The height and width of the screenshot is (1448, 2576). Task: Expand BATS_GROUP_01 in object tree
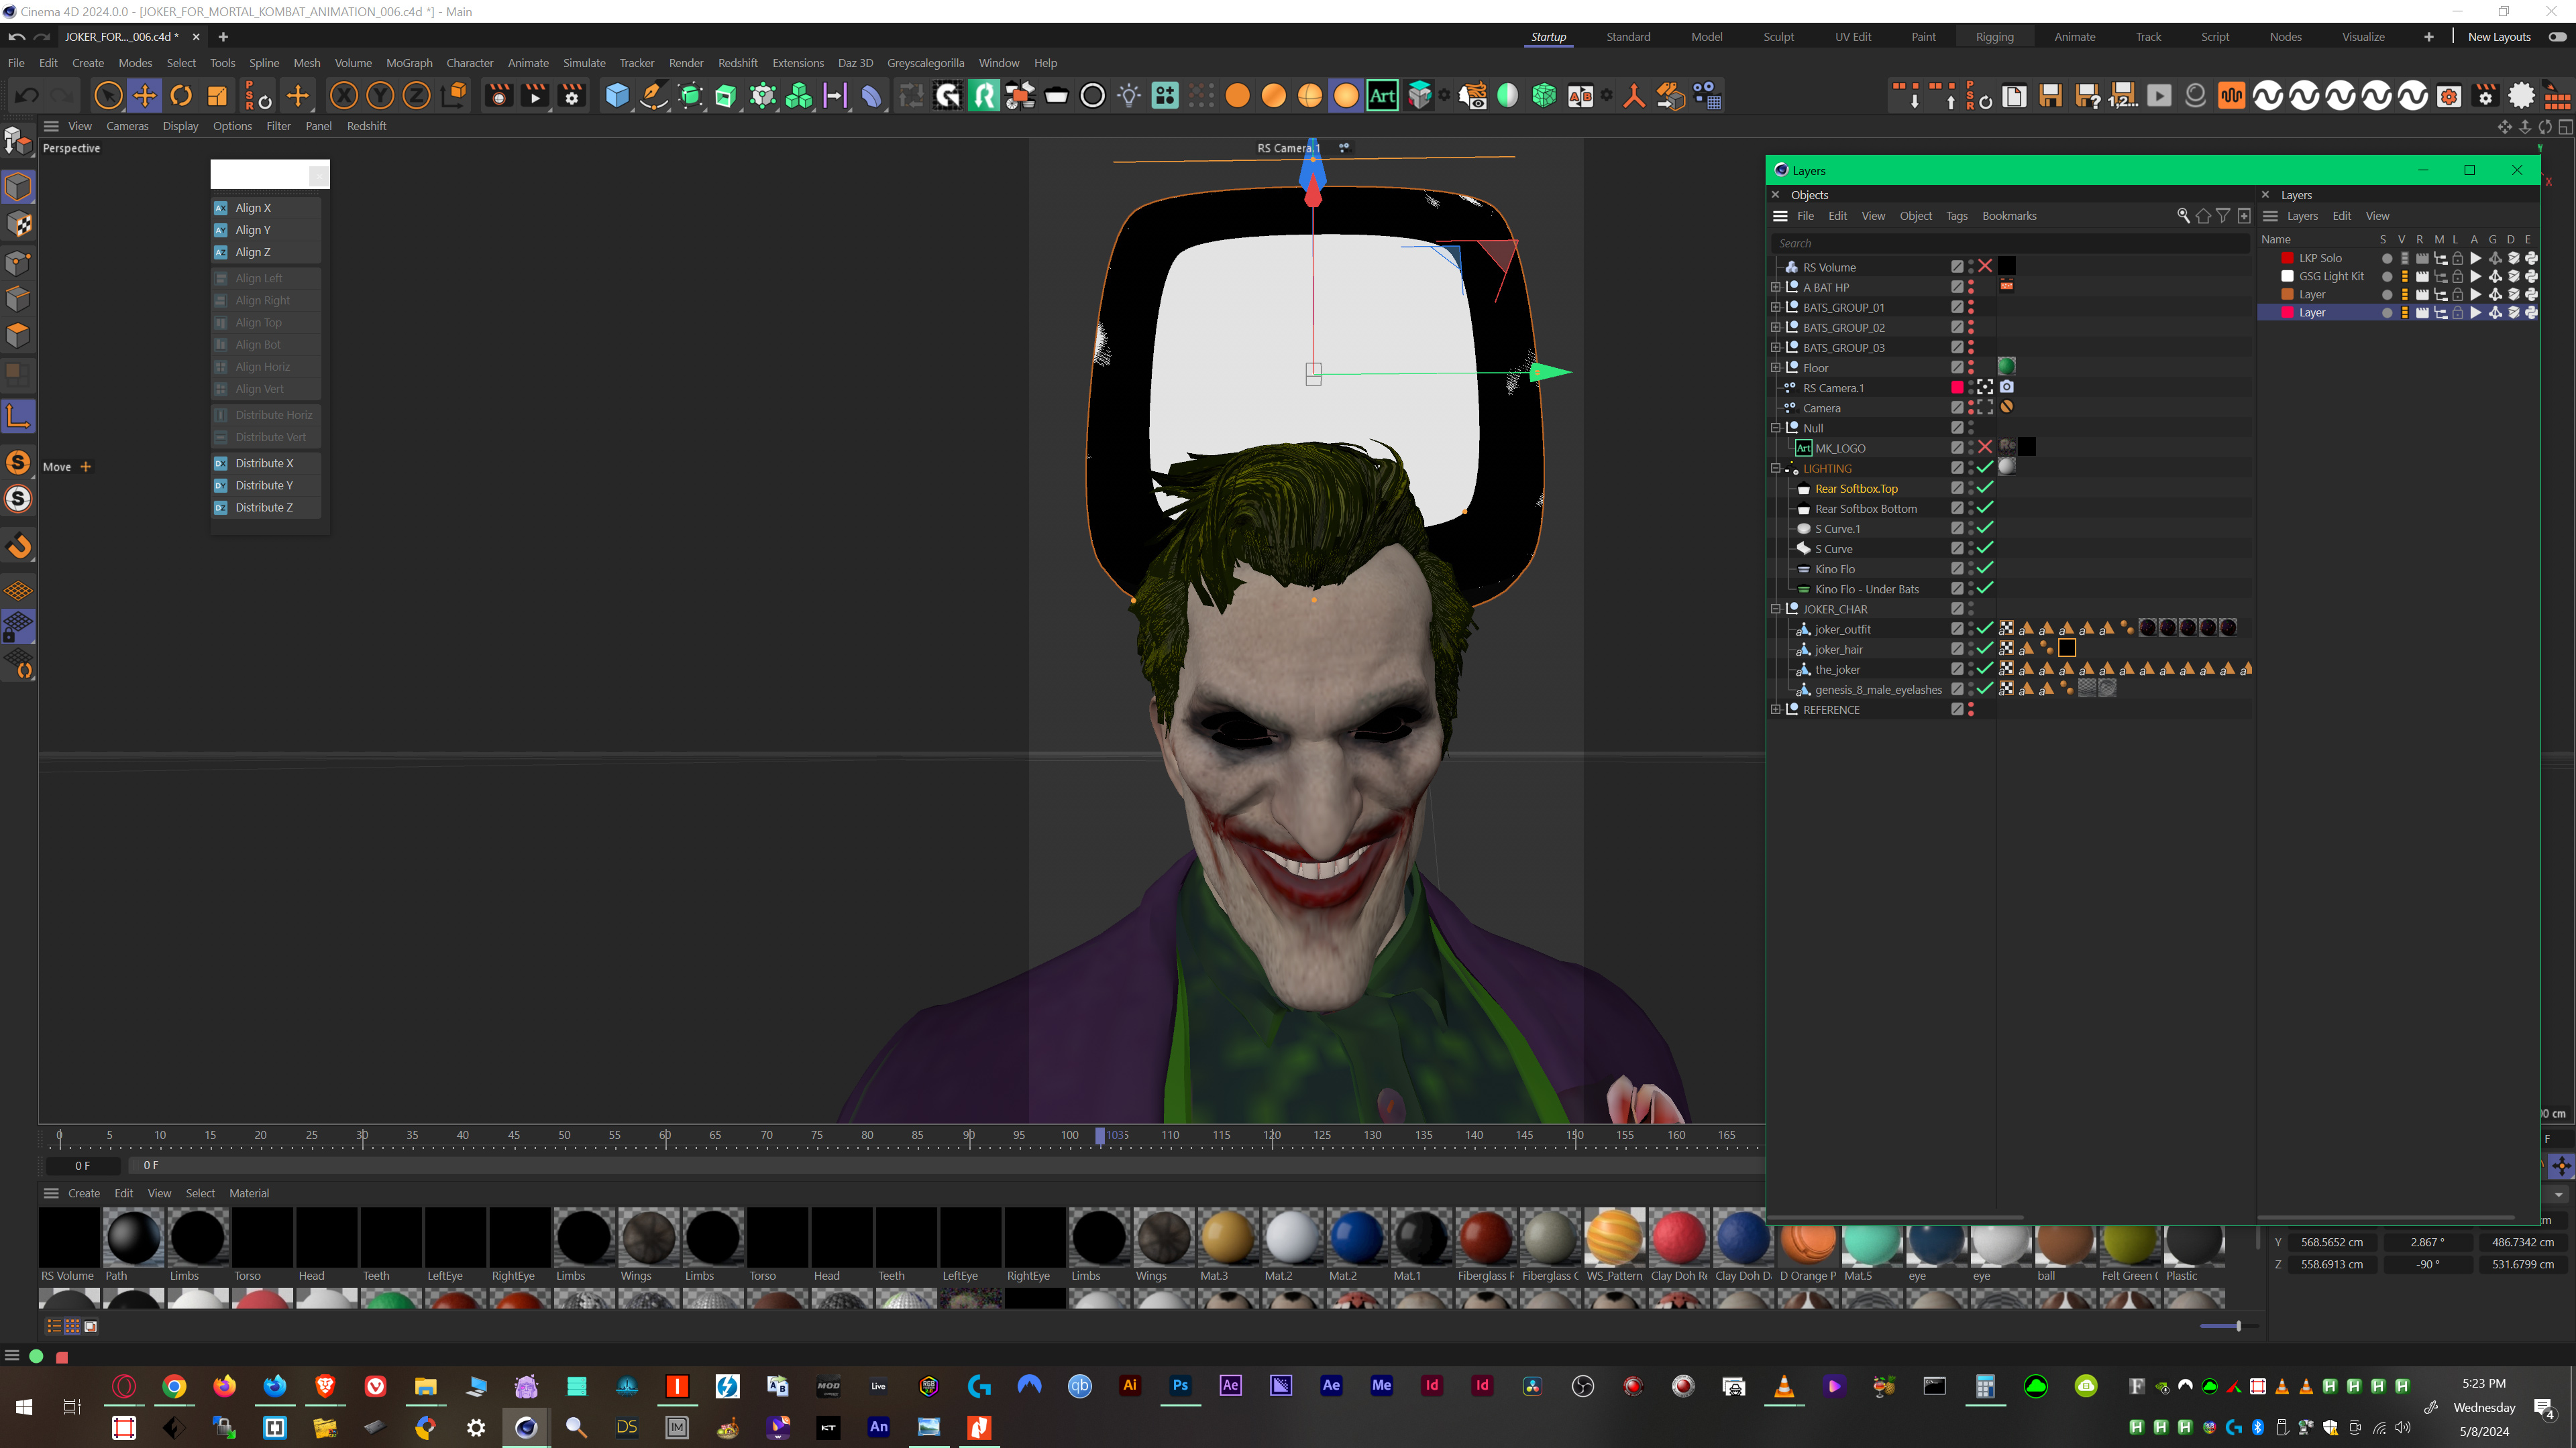(x=1776, y=308)
